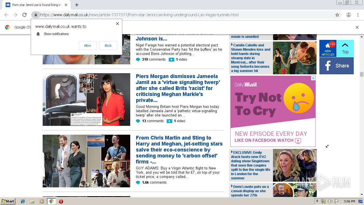Click the red Opera taskbar icon
The width and height of the screenshot is (364, 205).
click(61, 201)
